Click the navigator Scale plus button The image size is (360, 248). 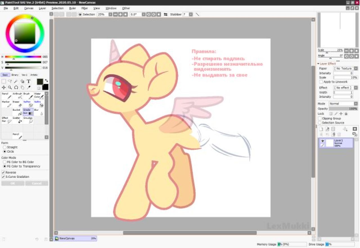tap(351, 51)
